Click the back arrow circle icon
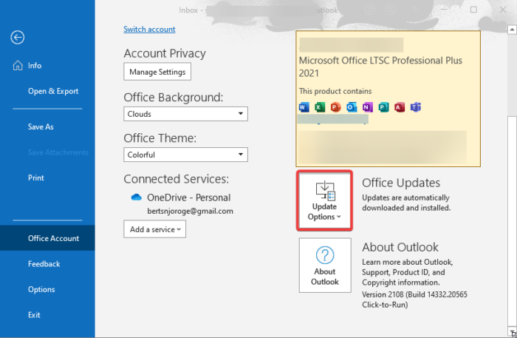 [17, 37]
